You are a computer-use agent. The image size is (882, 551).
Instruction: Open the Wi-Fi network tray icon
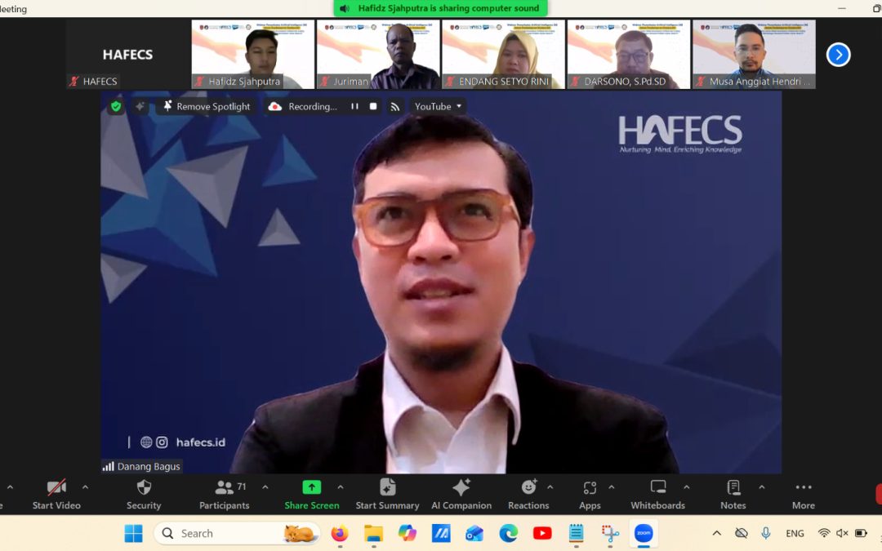point(824,533)
